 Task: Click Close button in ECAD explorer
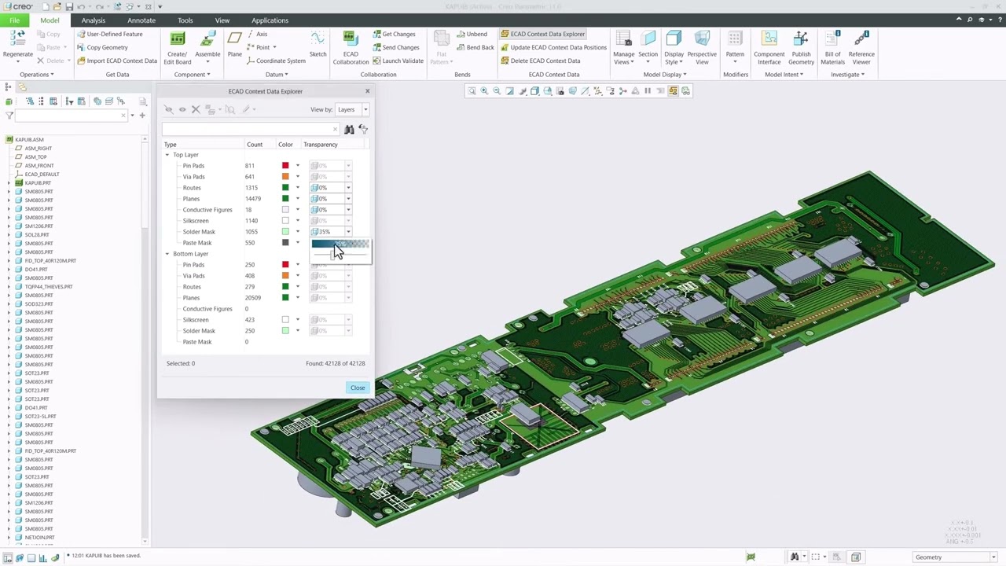click(358, 388)
